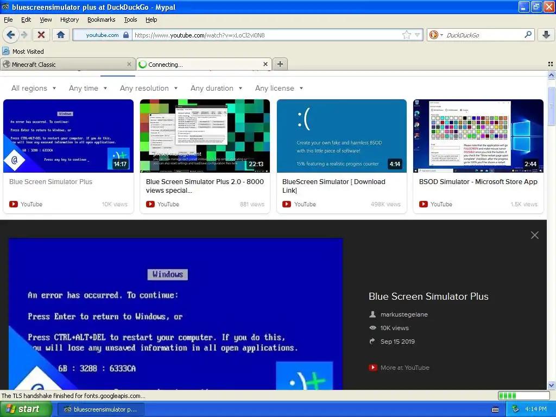This screenshot has width=556, height=417.
Task: Open the list all tabs button
Action: [551, 64]
